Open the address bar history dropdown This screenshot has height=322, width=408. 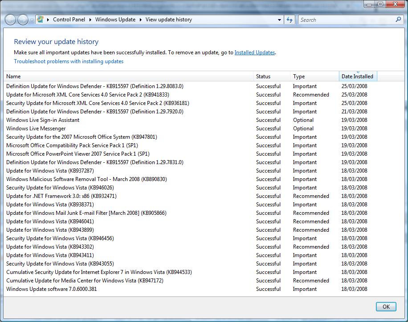point(279,20)
